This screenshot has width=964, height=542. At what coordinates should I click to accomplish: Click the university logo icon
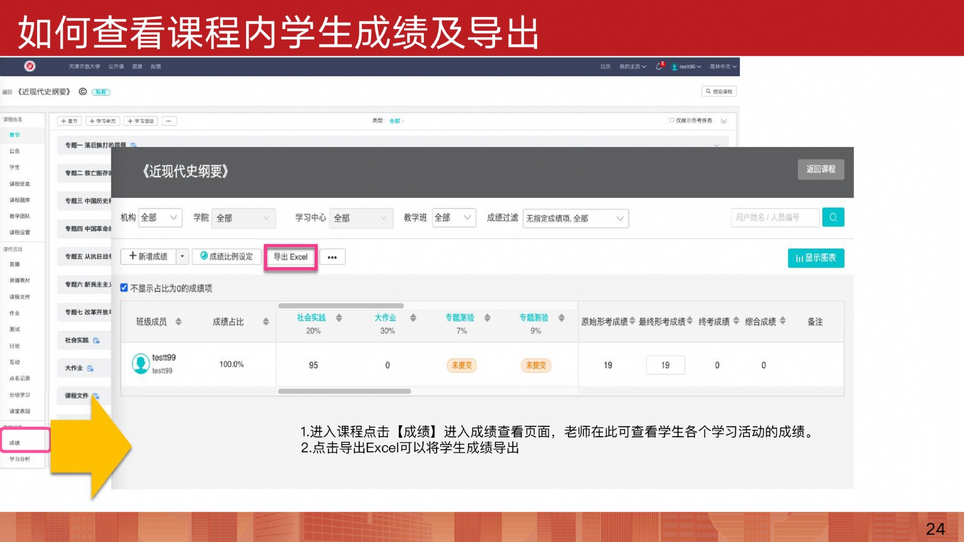(x=30, y=66)
